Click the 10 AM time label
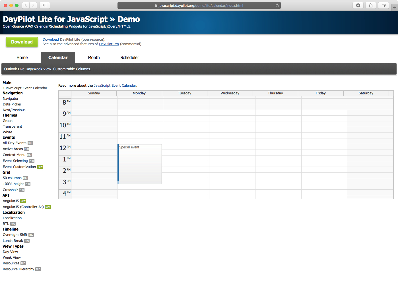The height and width of the screenshot is (284, 398). pyautogui.click(x=65, y=127)
